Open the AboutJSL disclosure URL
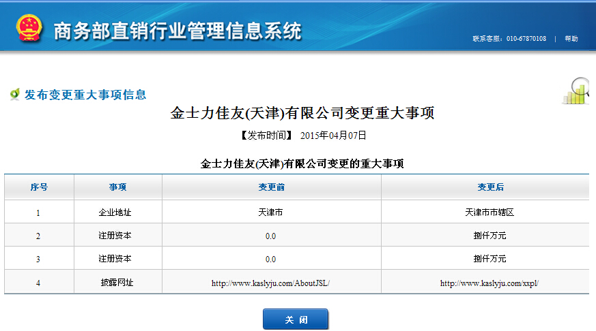596x331 pixels. coord(271,283)
